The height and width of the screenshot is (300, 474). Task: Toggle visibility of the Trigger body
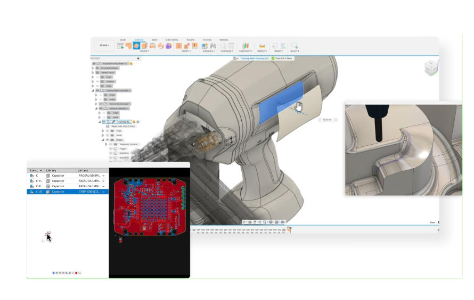(111, 149)
